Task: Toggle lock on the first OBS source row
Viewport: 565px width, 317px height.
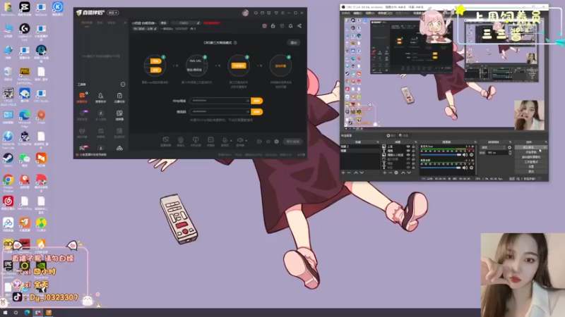Action: 413,147
